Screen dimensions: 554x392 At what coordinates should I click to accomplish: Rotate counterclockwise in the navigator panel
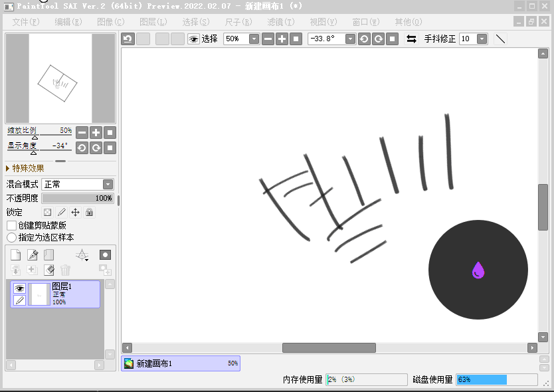click(x=82, y=147)
